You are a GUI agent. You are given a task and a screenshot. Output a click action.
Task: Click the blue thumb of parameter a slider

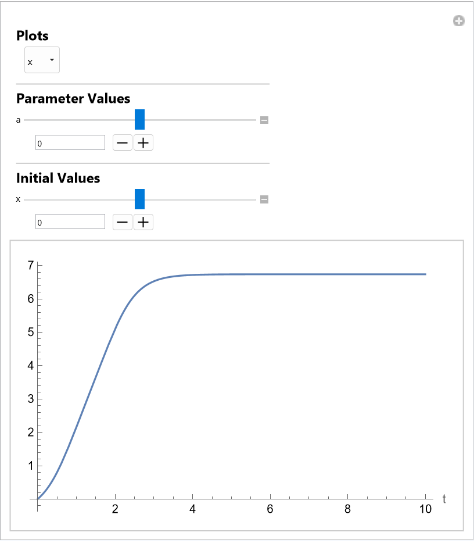click(139, 119)
